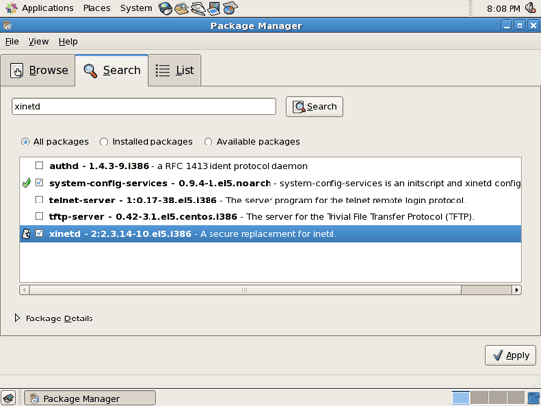
Task: Open the email client launcher icon
Action: (182, 8)
